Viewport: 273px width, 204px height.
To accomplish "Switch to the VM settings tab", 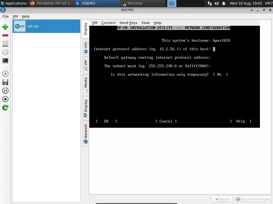I will 86,65.
